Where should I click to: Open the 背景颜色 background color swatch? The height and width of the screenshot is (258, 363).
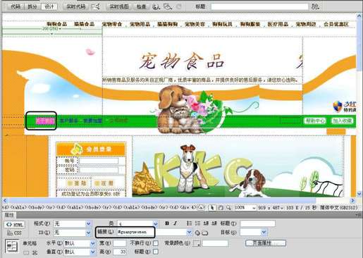point(197,243)
